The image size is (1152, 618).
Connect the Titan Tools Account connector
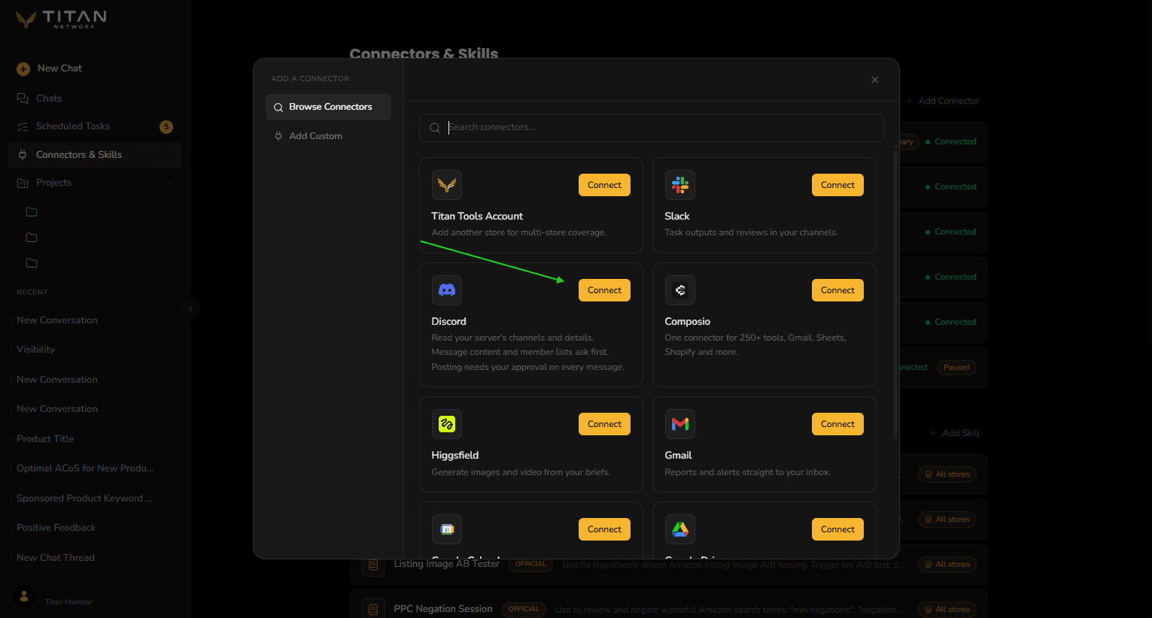click(604, 185)
